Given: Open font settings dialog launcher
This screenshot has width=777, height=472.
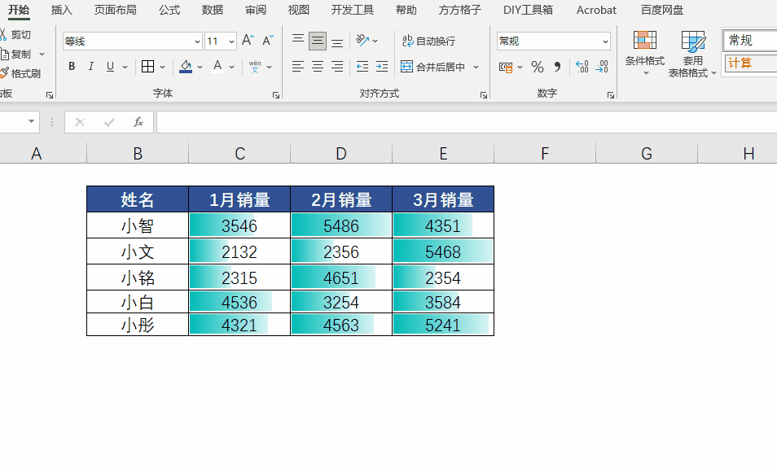Looking at the screenshot, I should pos(276,95).
